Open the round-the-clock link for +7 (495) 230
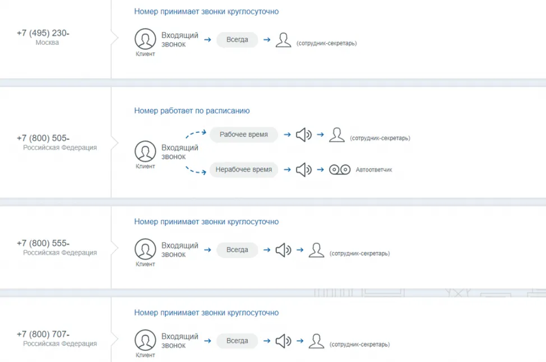Viewport: 546px width, 362px height. [206, 11]
